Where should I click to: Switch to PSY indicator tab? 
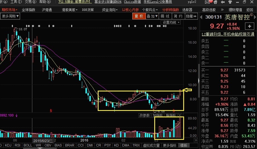[107, 145]
